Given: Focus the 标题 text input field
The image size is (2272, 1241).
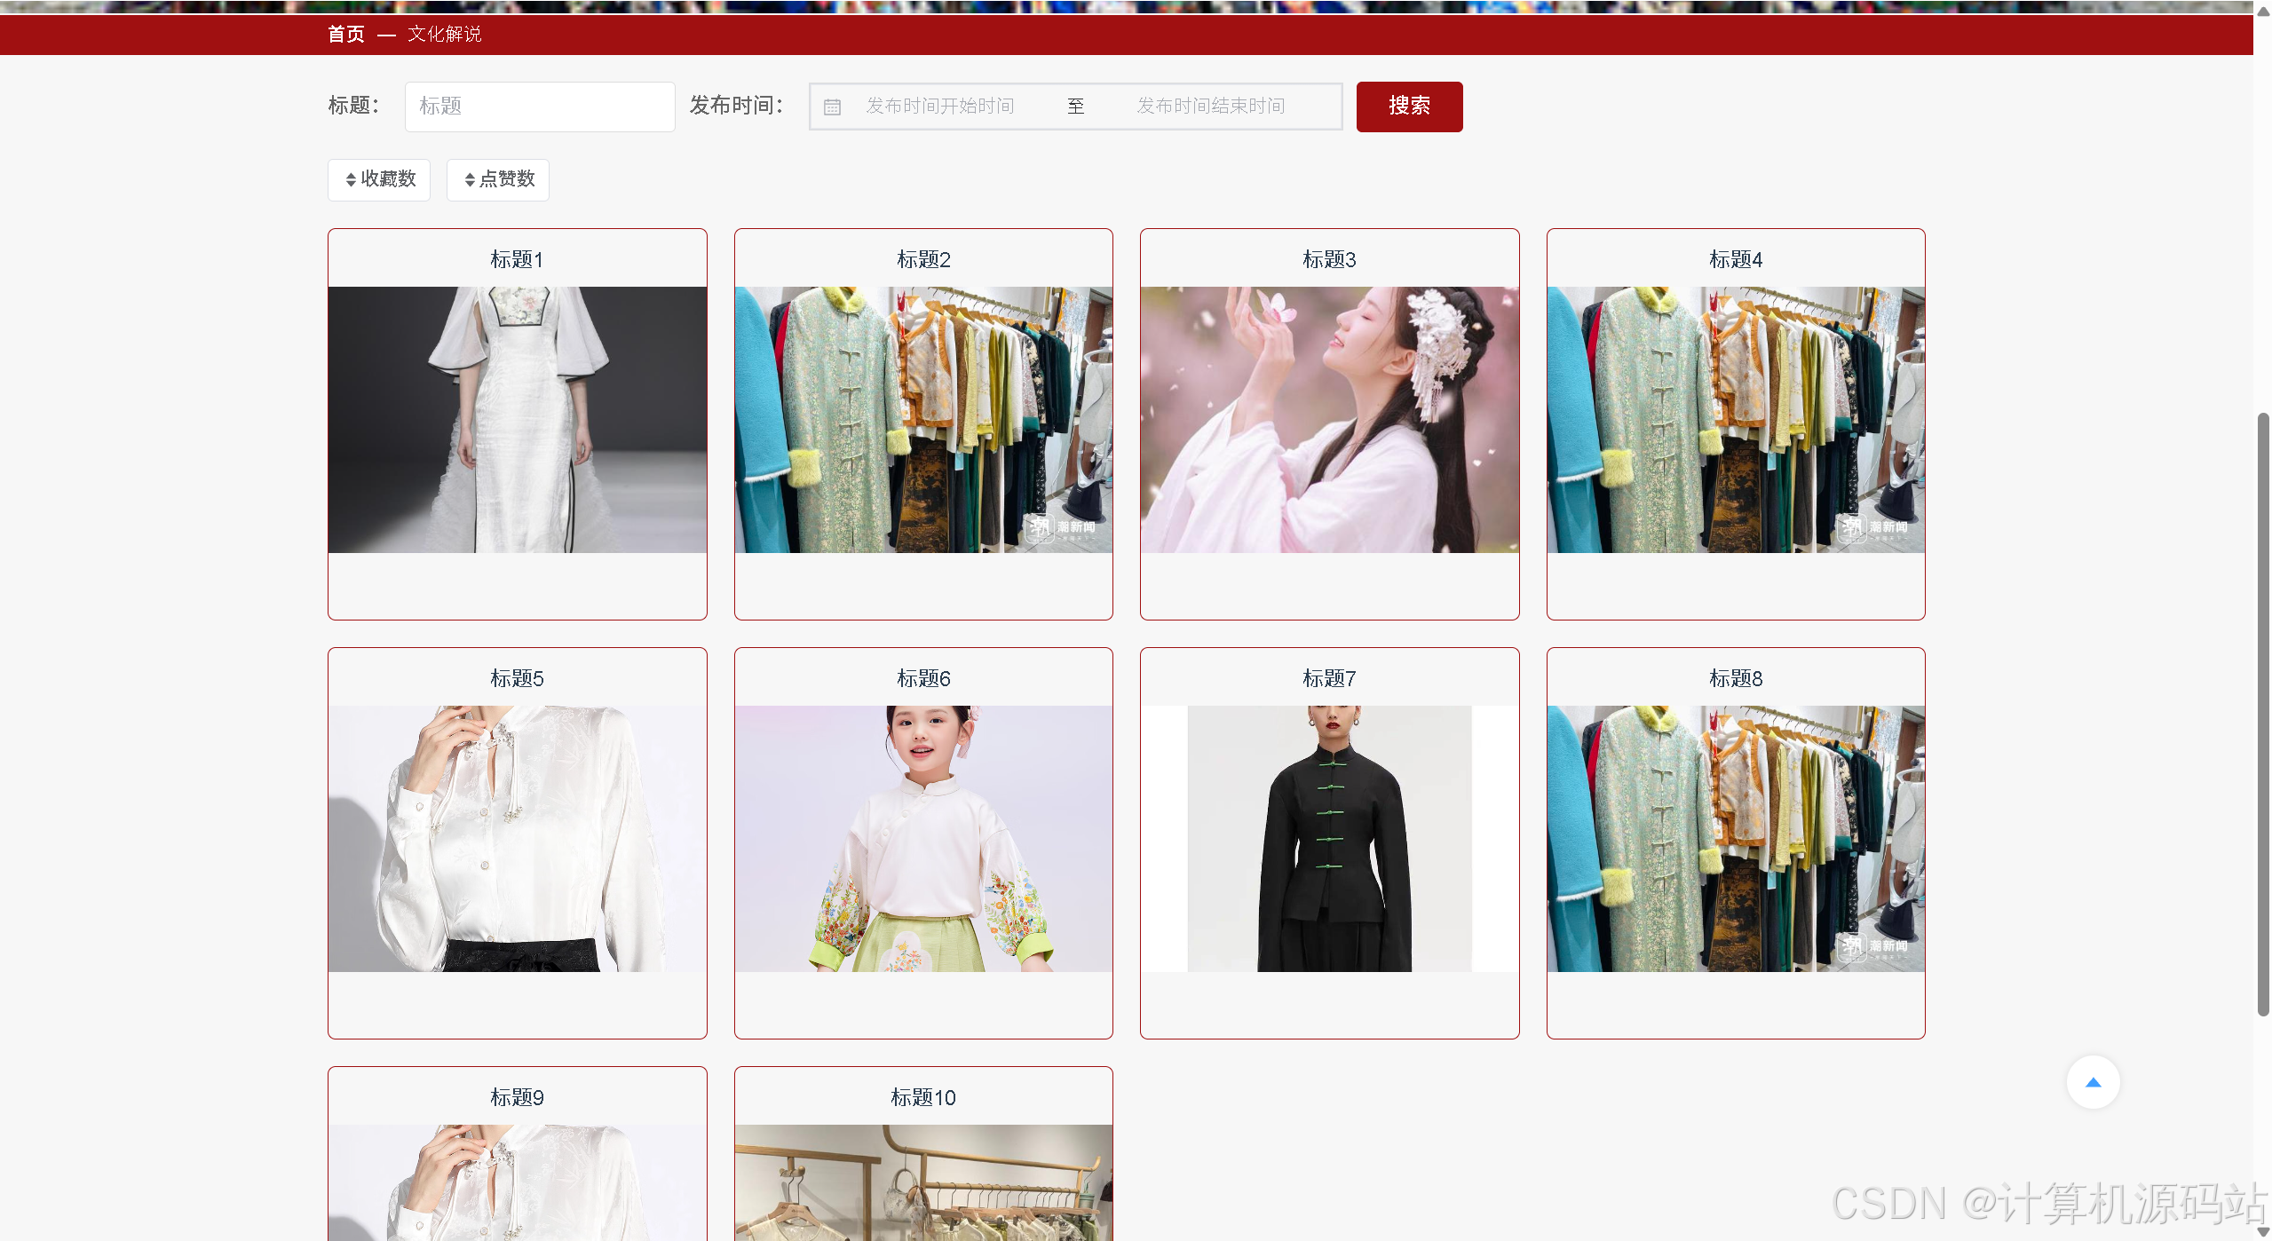Looking at the screenshot, I should tap(540, 107).
